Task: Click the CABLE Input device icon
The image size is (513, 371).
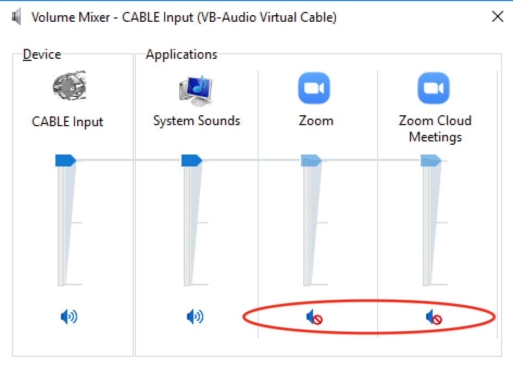Action: point(70,85)
